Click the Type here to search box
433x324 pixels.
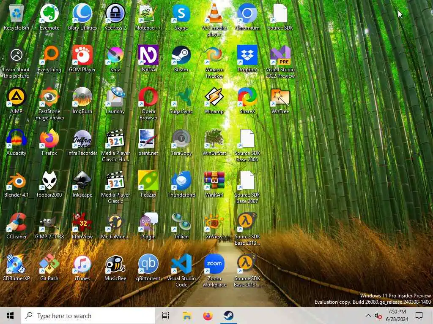coord(88,316)
